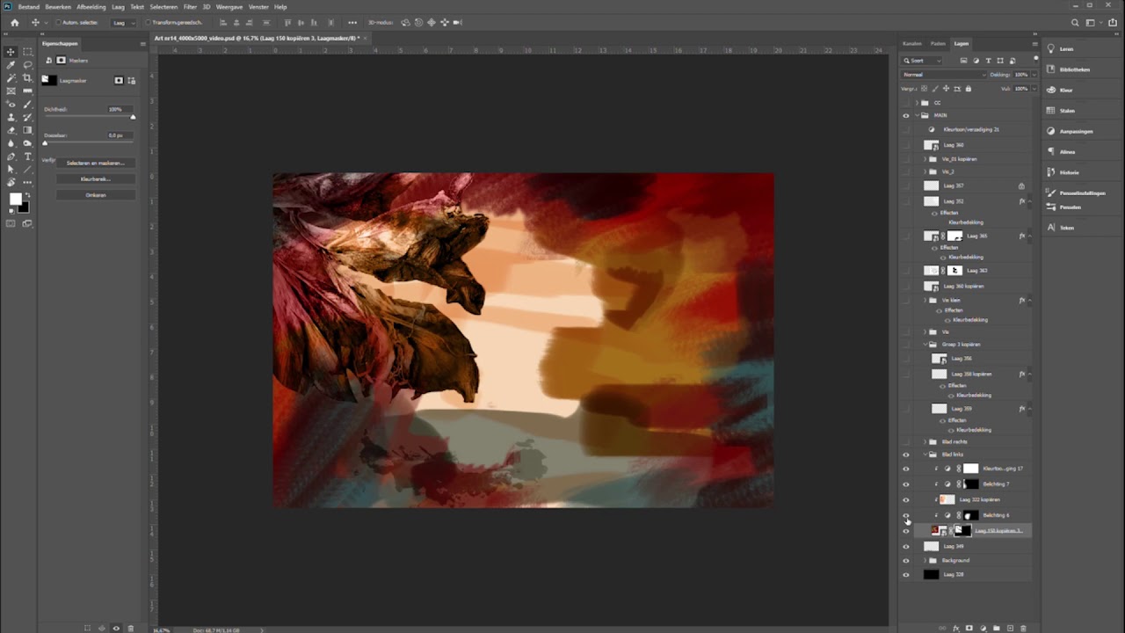Open the Filter menu

[x=190, y=7]
